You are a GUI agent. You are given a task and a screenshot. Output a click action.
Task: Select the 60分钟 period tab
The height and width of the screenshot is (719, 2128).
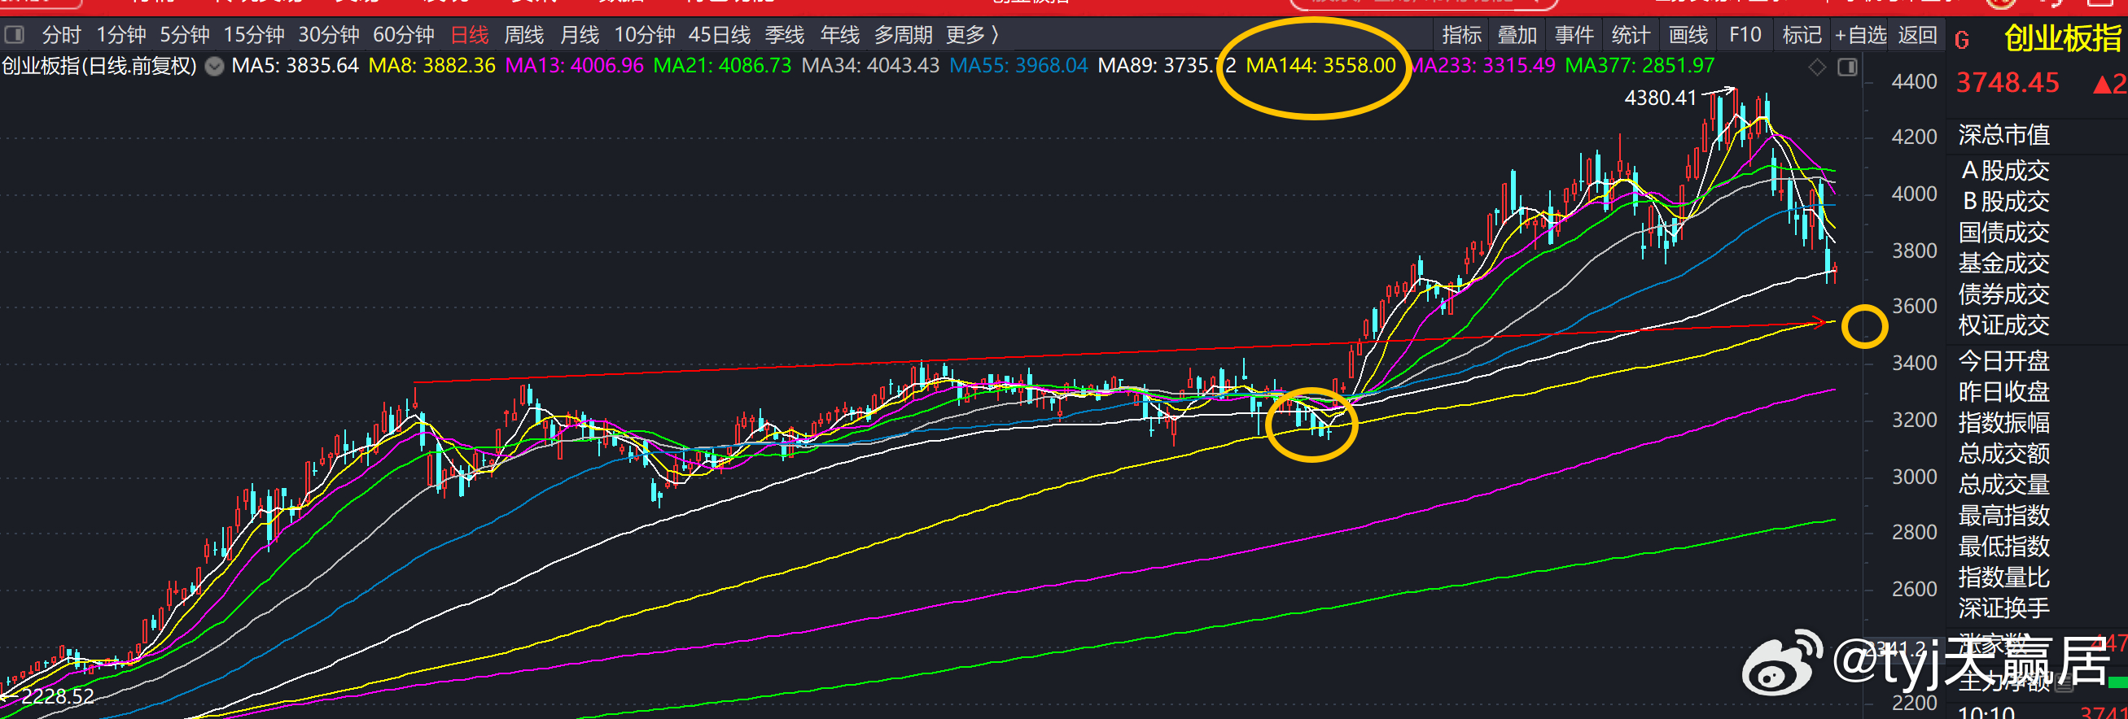pyautogui.click(x=403, y=35)
